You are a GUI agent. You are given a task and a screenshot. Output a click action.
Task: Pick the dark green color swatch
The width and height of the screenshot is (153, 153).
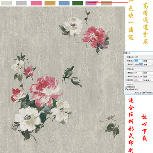click(x=78, y=3)
